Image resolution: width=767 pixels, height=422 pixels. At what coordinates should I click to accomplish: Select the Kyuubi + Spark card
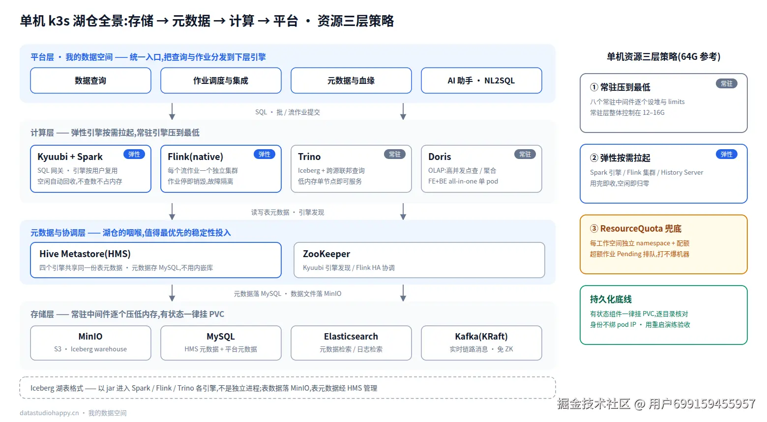click(90, 169)
